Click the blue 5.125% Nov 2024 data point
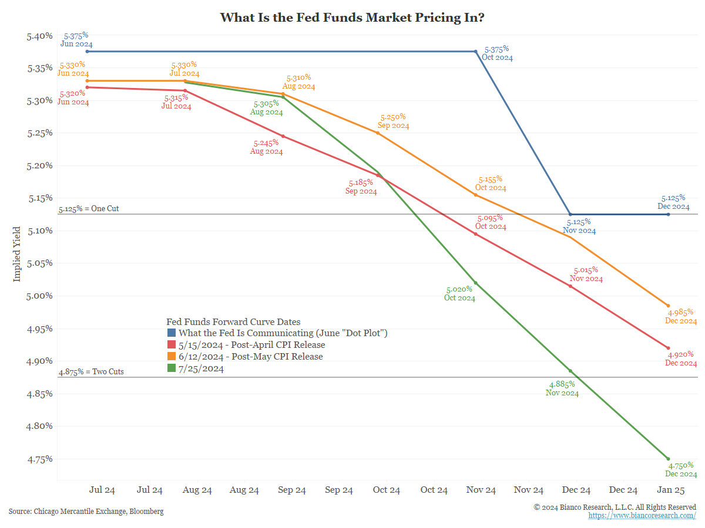Screen dimensions: 705x528 tap(569, 215)
